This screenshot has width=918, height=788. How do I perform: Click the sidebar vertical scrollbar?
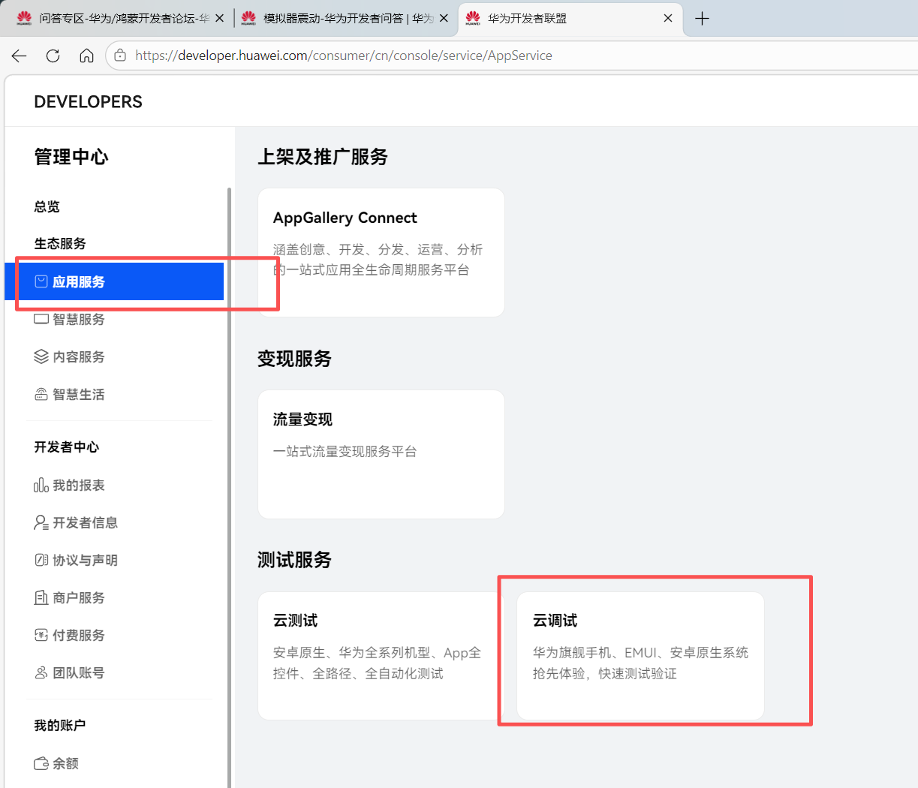[229, 488]
